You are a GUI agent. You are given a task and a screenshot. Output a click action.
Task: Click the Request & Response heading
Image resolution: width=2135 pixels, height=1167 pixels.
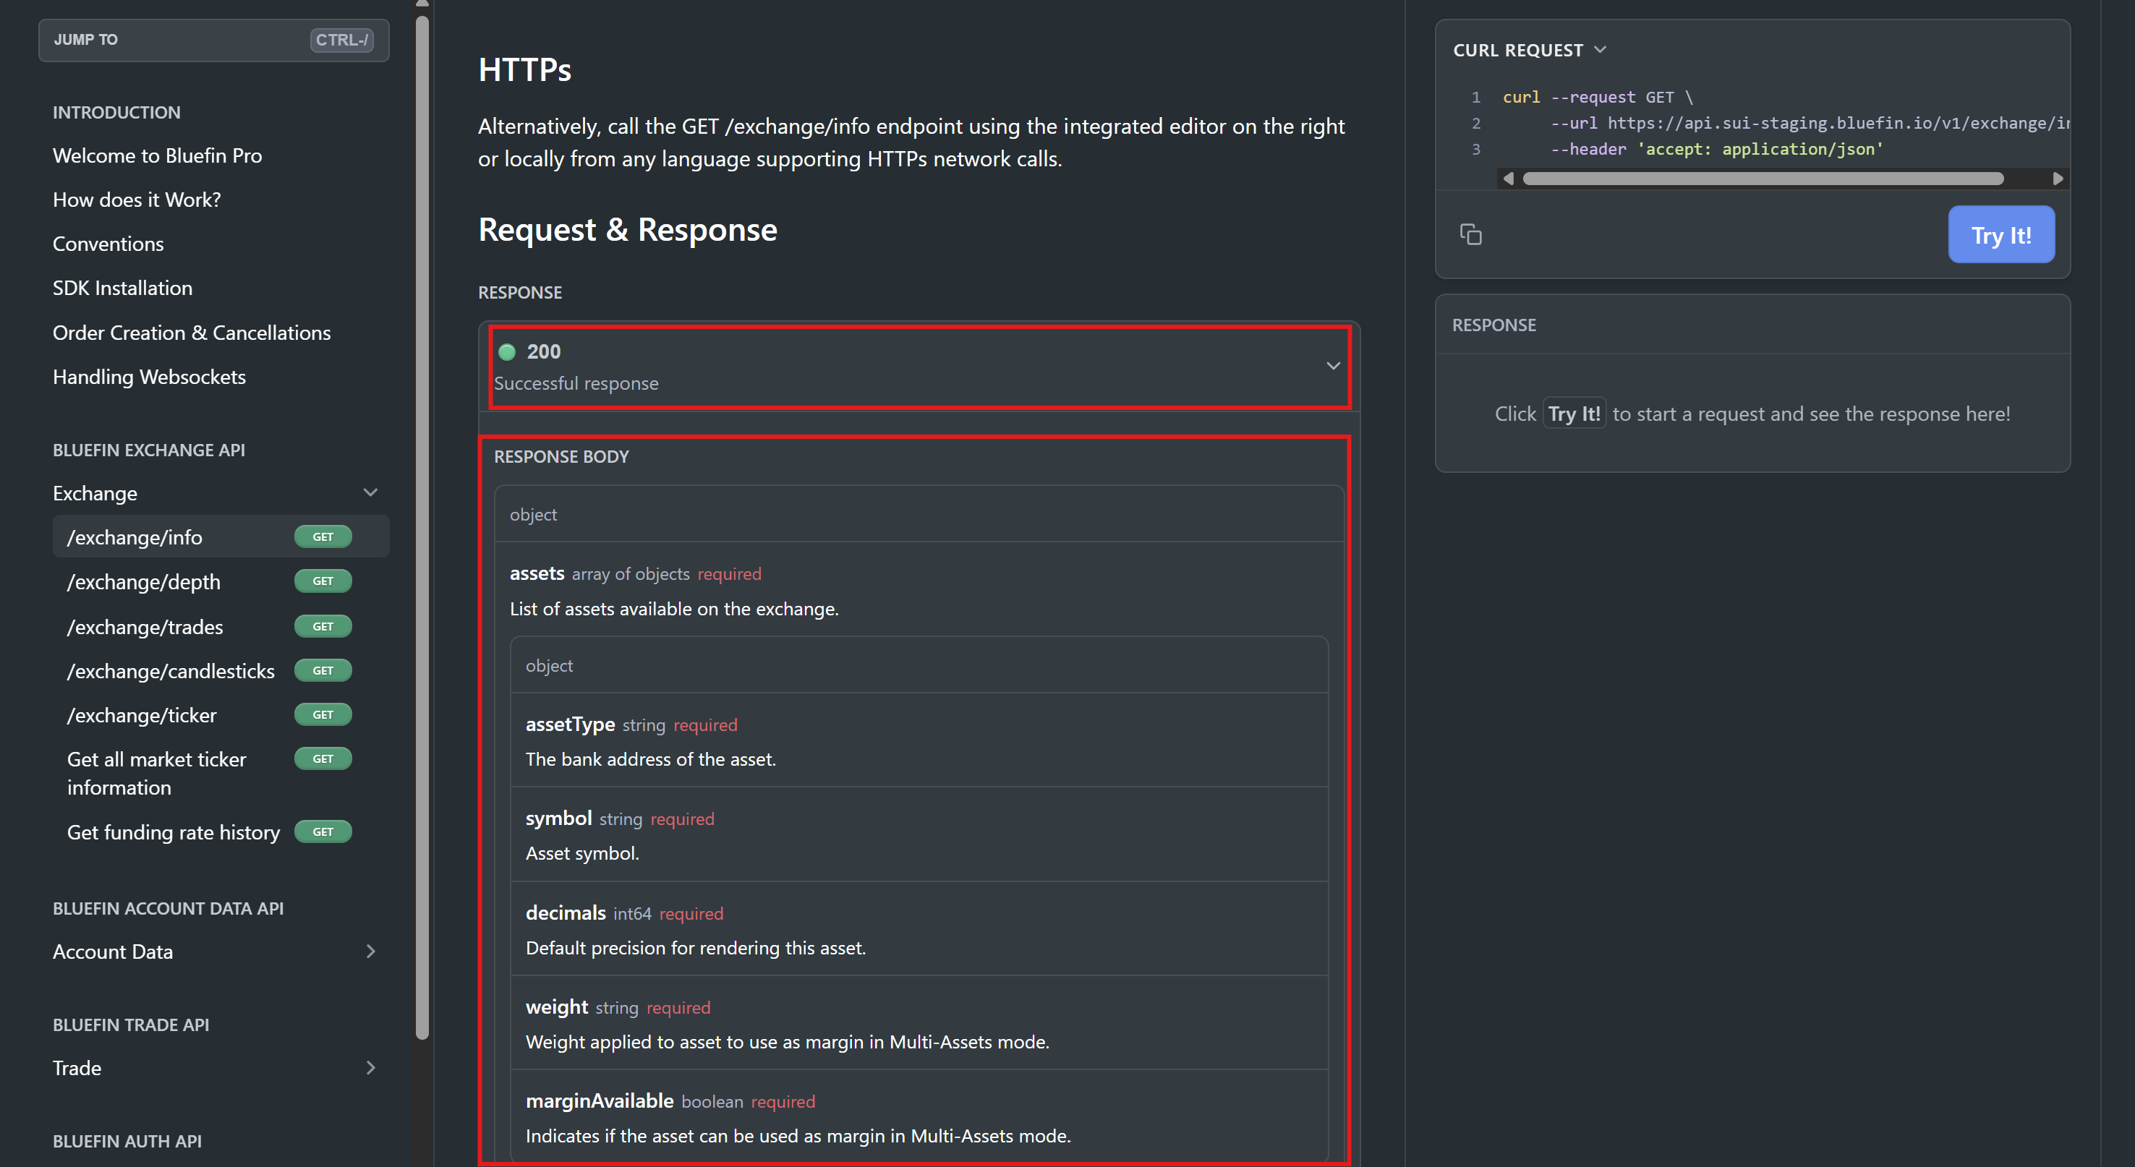point(627,230)
